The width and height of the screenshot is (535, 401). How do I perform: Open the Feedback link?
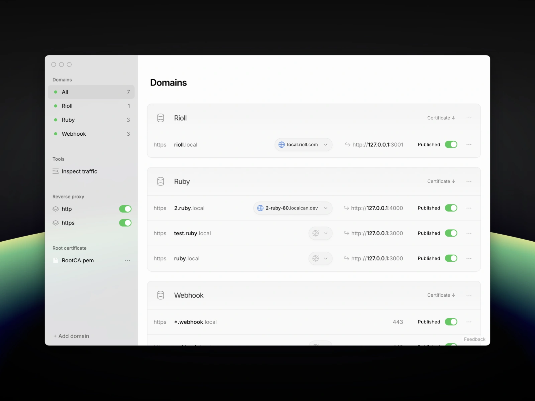tap(474, 339)
